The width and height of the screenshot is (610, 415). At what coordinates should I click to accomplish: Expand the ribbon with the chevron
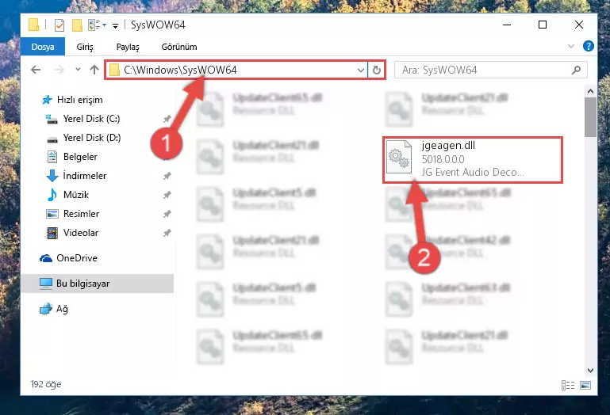tap(570, 46)
